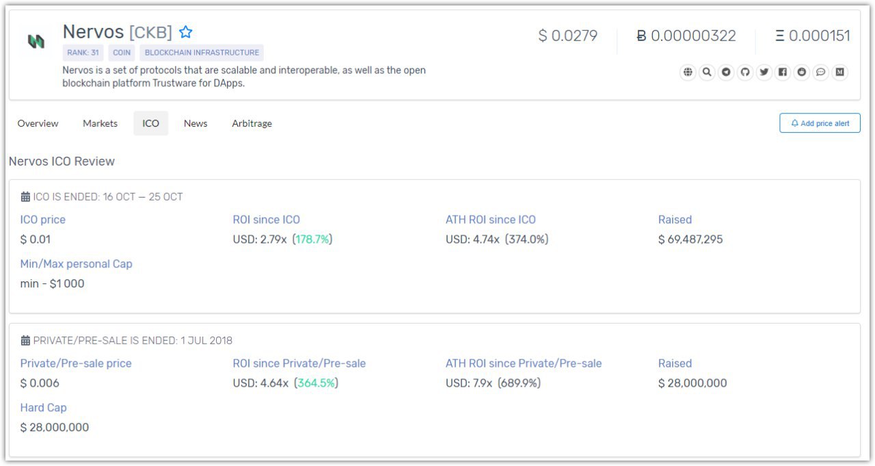Click the $ 0.006 pre-sale price
Image resolution: width=875 pixels, height=466 pixels.
click(40, 383)
